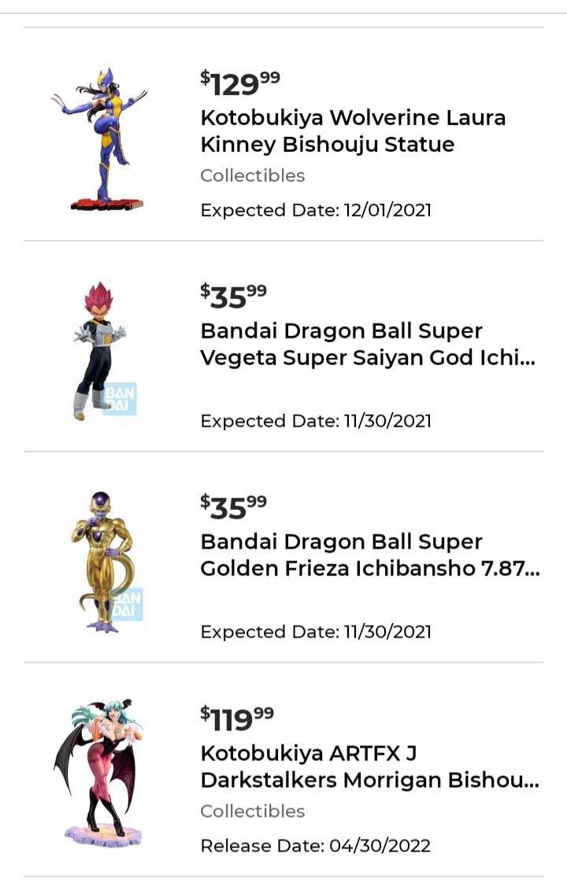Open Kotobukiya ARTFX J Darkstalkers Morrigan title
Image resolution: width=567 pixels, height=883 pixels.
coord(369,767)
